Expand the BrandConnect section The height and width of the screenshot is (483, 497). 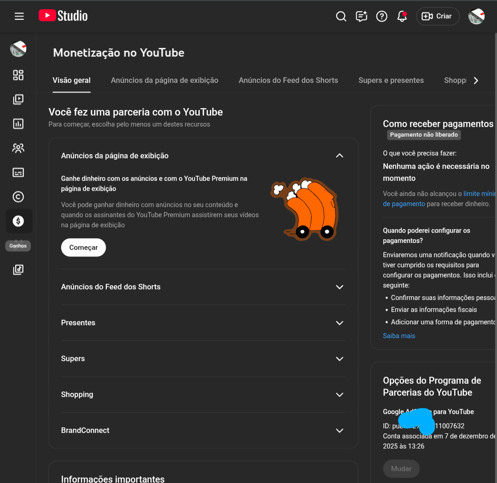pyautogui.click(x=340, y=431)
